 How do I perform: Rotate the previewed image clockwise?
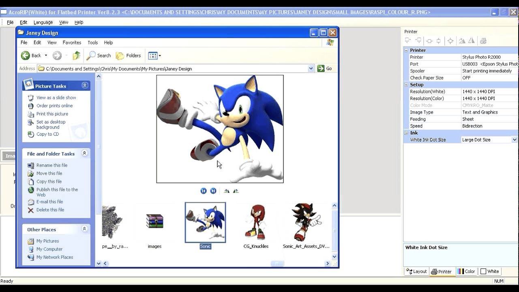click(227, 191)
